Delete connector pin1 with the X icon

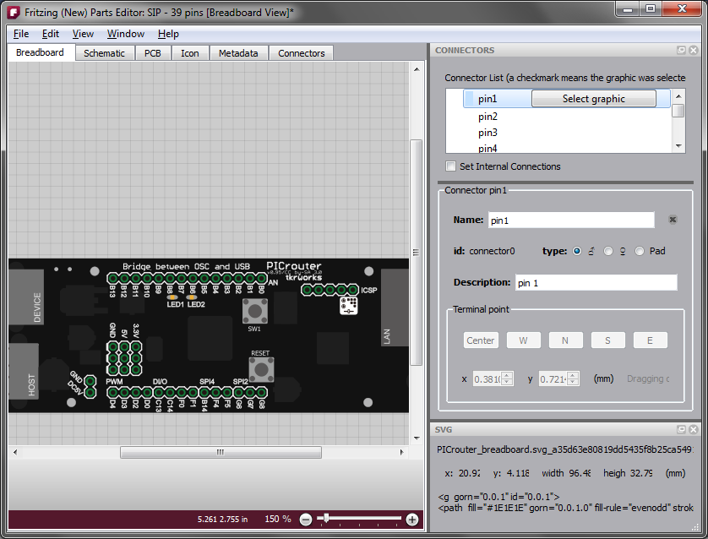coord(673,220)
